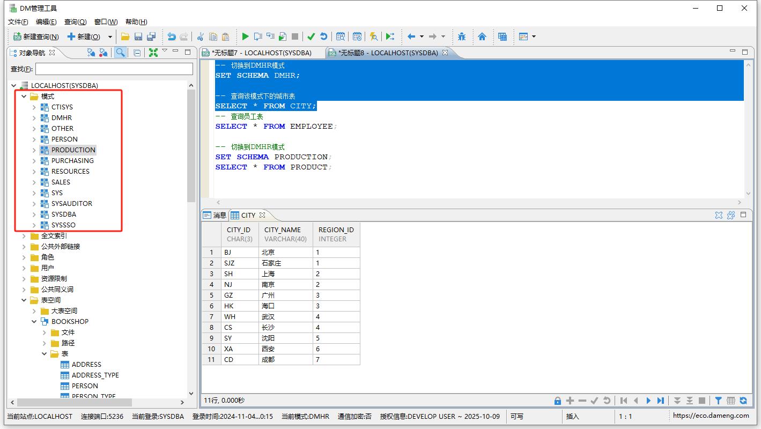Open the dropdown arrow beside 新建(O)
Screen dimensions: 761x429
[110, 37]
